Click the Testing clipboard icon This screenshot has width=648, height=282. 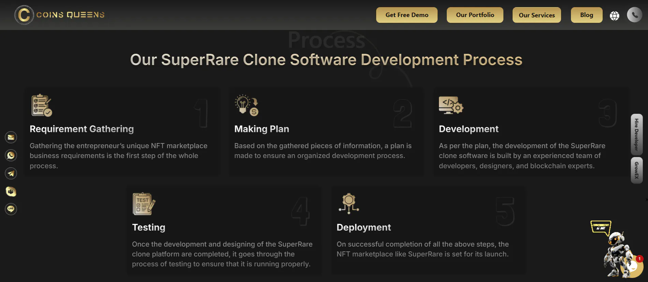pyautogui.click(x=144, y=204)
